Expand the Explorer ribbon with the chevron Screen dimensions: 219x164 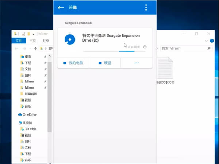[x=206, y=41]
